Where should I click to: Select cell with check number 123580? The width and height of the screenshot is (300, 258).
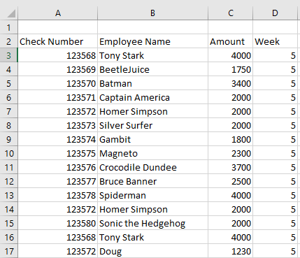58,223
